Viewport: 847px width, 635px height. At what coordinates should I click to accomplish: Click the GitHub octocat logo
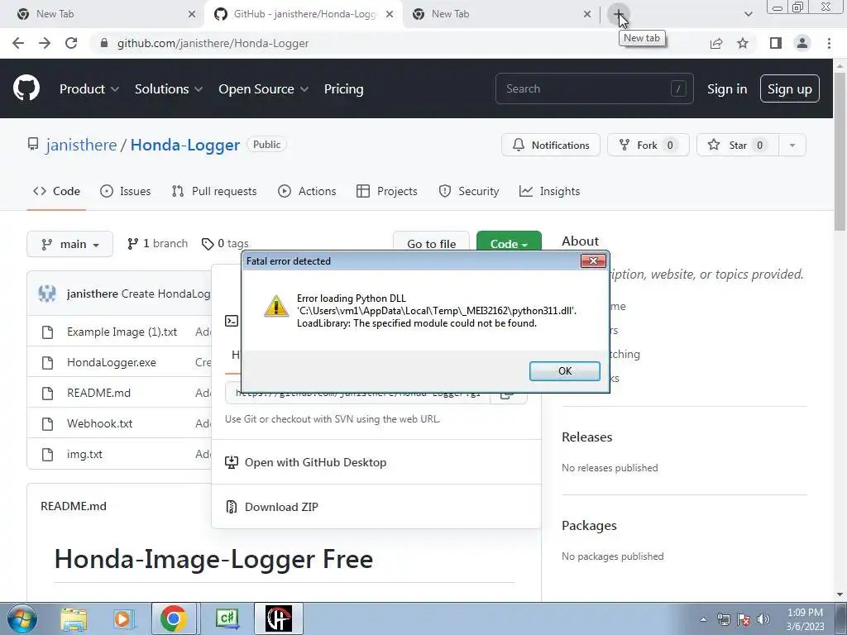(26, 88)
